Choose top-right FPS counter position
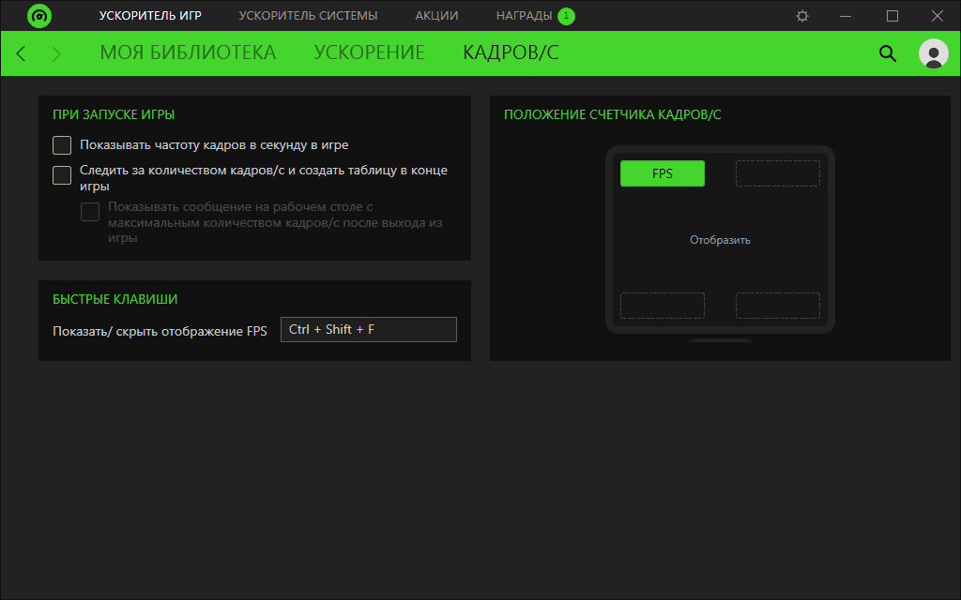This screenshot has height=600, width=961. point(777,173)
